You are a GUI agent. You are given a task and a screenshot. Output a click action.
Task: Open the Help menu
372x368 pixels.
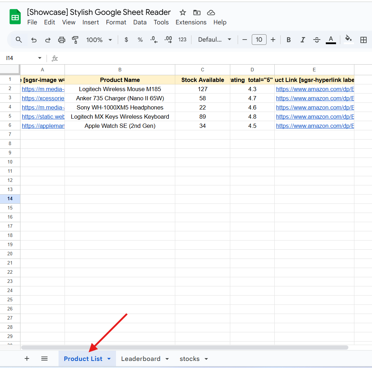[x=220, y=22]
